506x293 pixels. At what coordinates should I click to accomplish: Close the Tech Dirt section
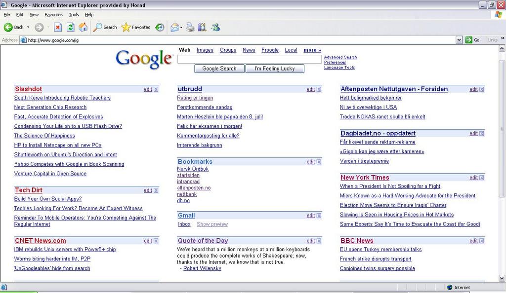point(156,190)
